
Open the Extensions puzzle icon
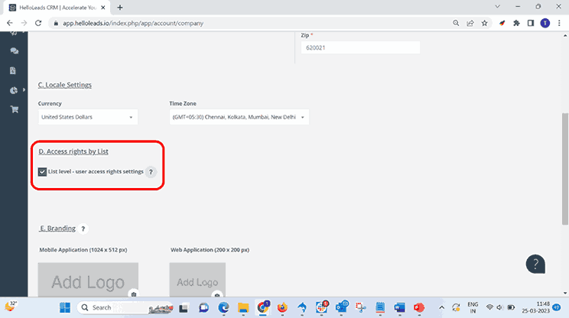click(x=516, y=23)
